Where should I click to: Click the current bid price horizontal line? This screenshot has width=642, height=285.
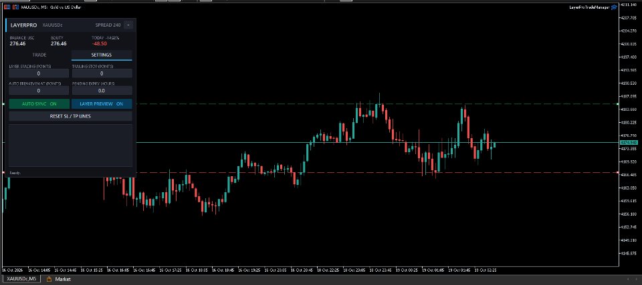pos(377,142)
